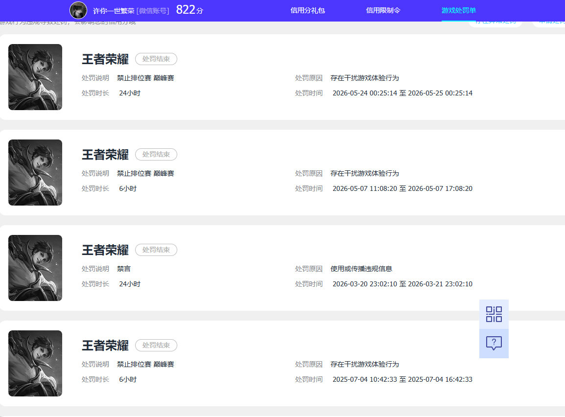Click 存在干扰游戏体验行为 reason in 2026-05-07 card
Viewport: 565px width, 417px height.
(x=365, y=174)
